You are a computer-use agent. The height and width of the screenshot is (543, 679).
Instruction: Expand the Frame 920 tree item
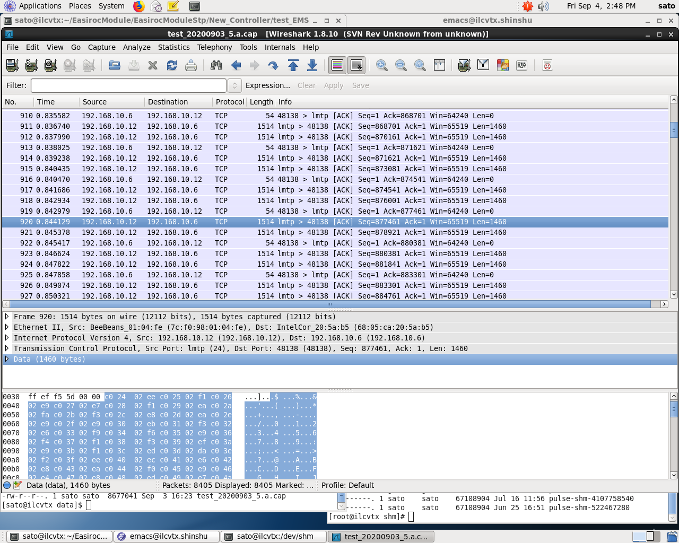click(7, 317)
